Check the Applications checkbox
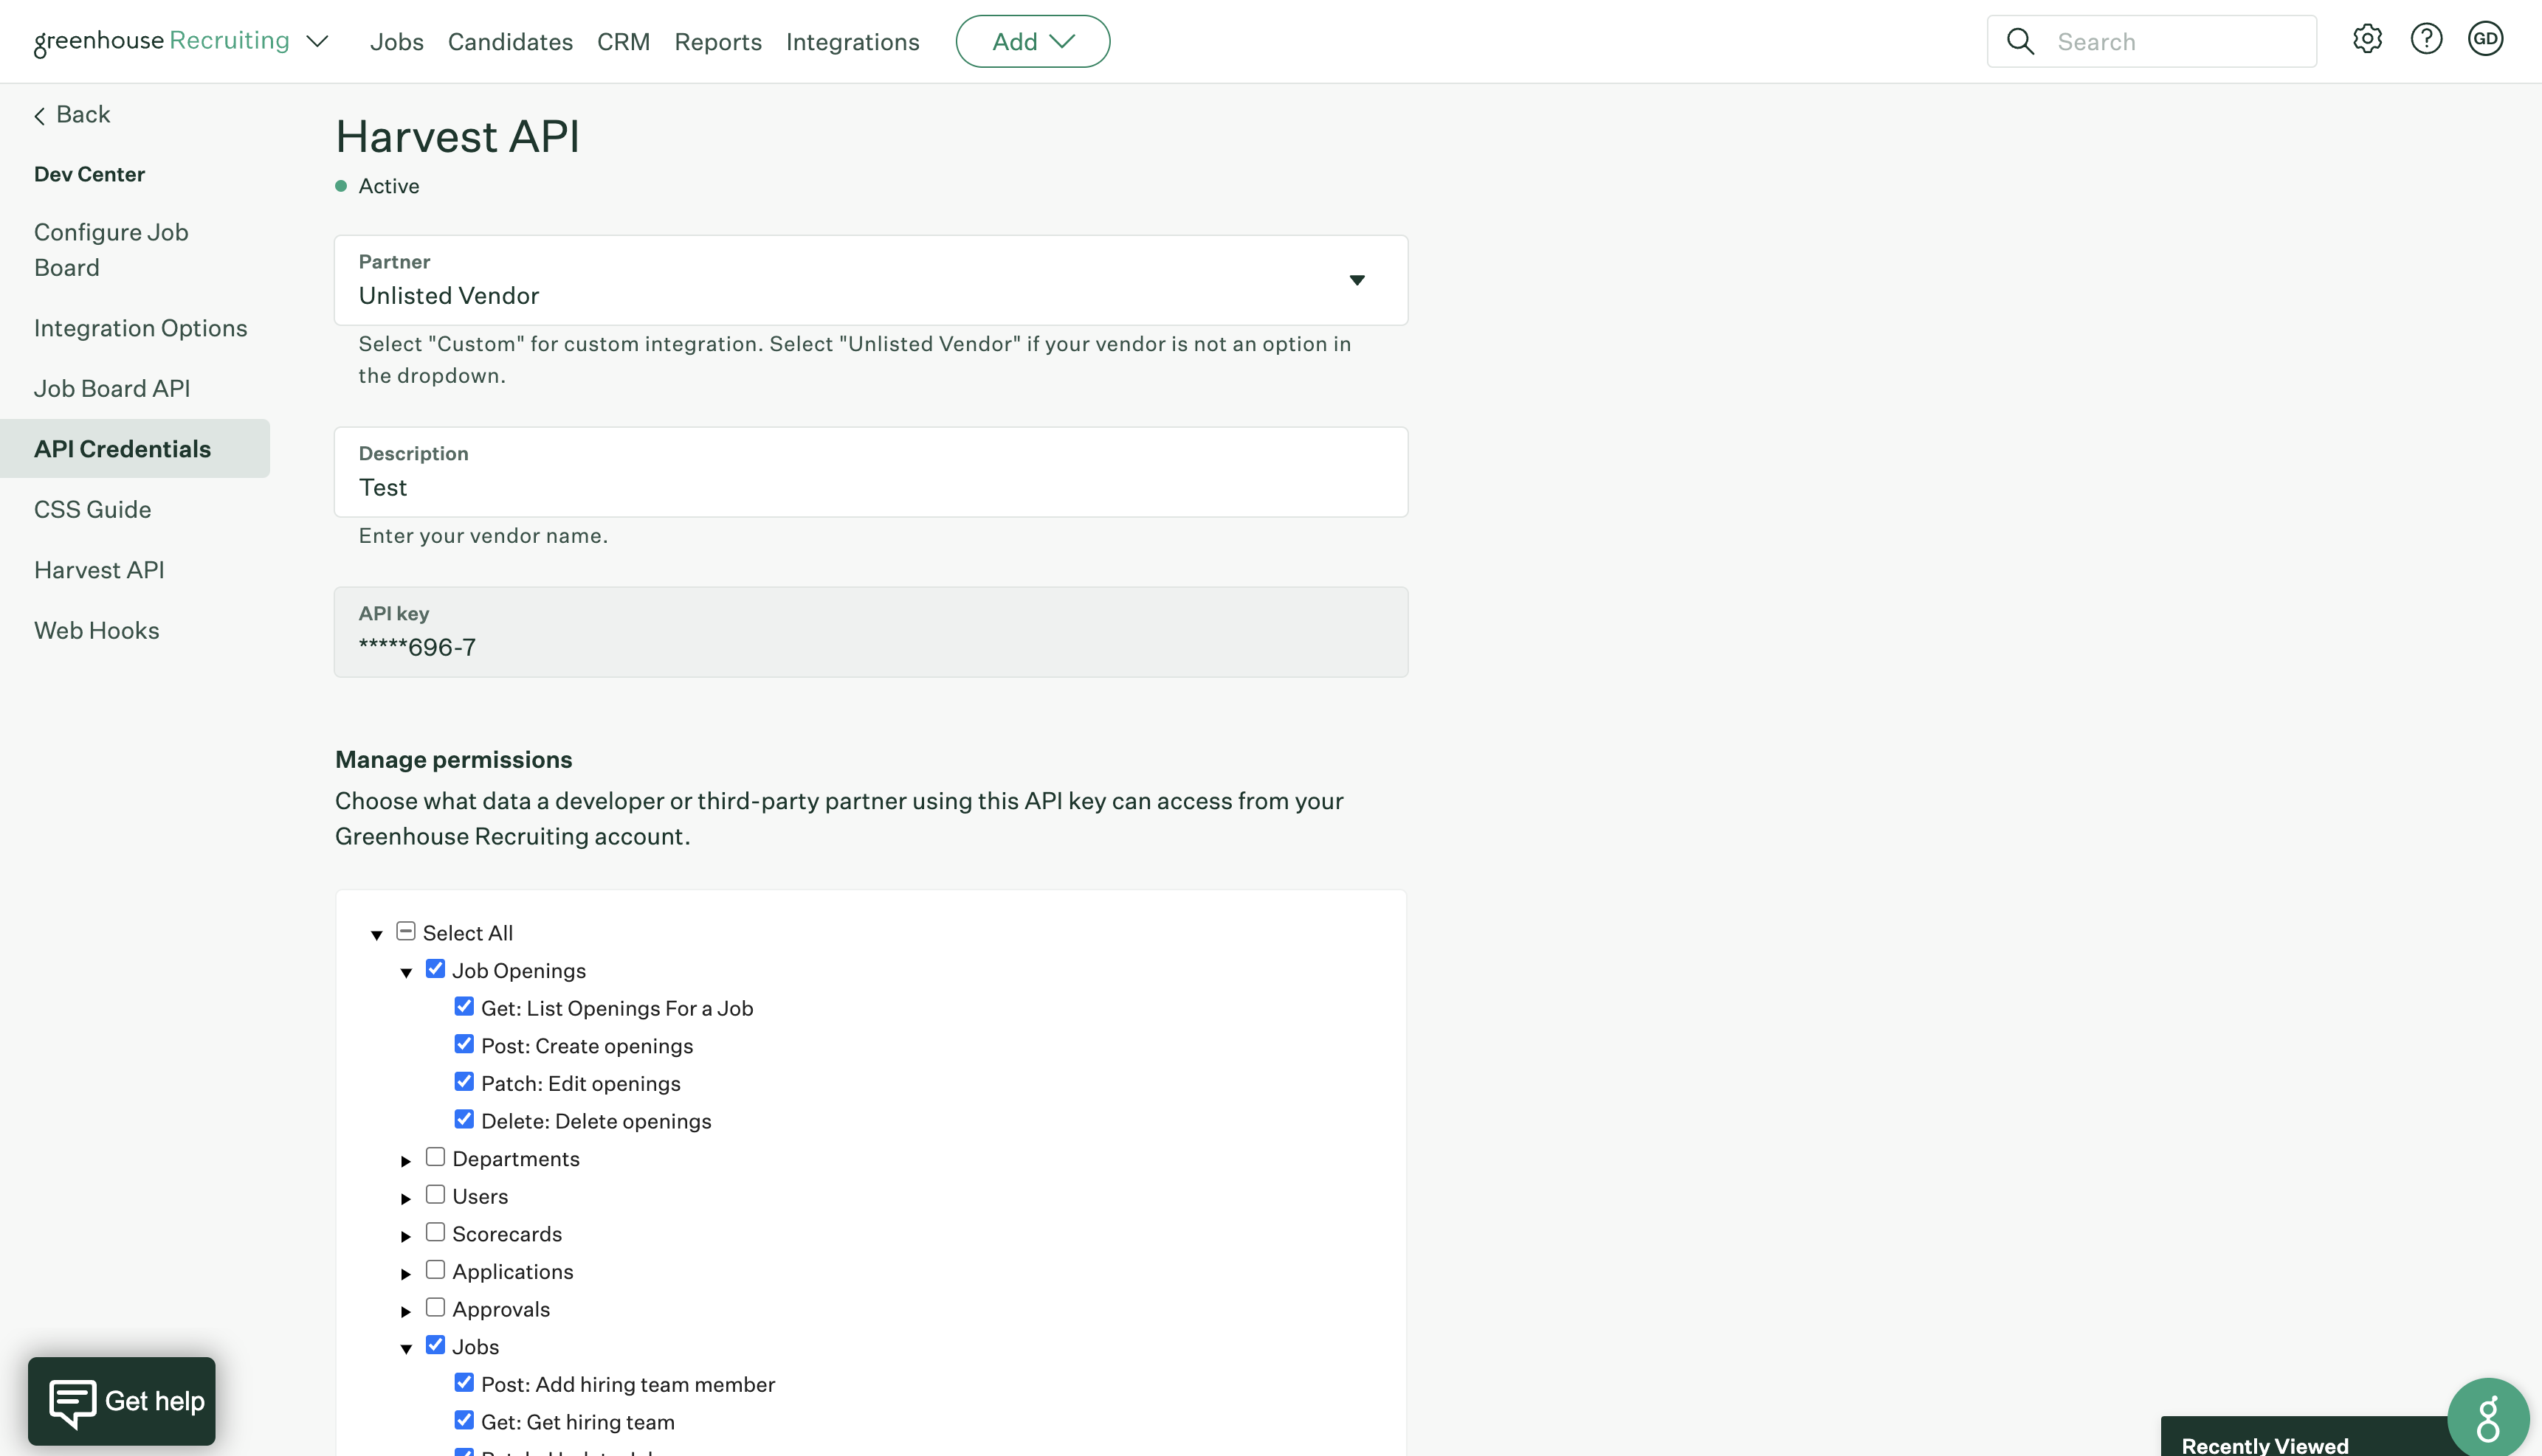This screenshot has height=1456, width=2542. [x=435, y=1270]
